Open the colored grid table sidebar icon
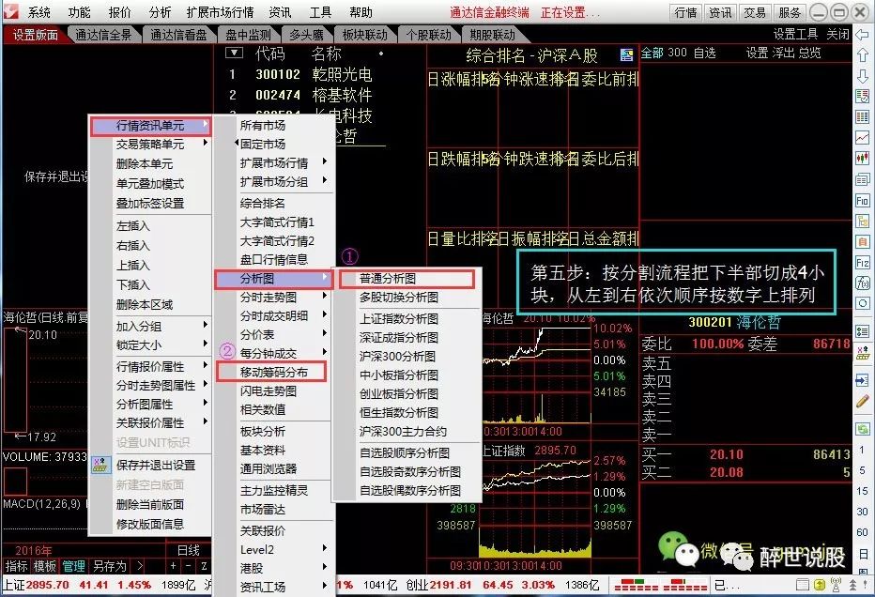 pos(862,116)
